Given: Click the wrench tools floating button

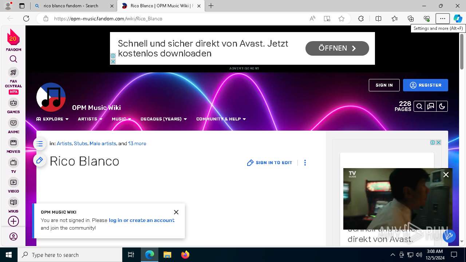Looking at the screenshot, I should (449, 236).
